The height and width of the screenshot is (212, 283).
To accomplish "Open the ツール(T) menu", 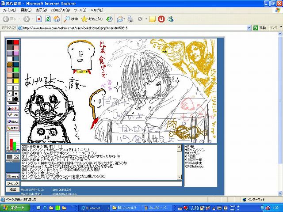I will 80,10.
